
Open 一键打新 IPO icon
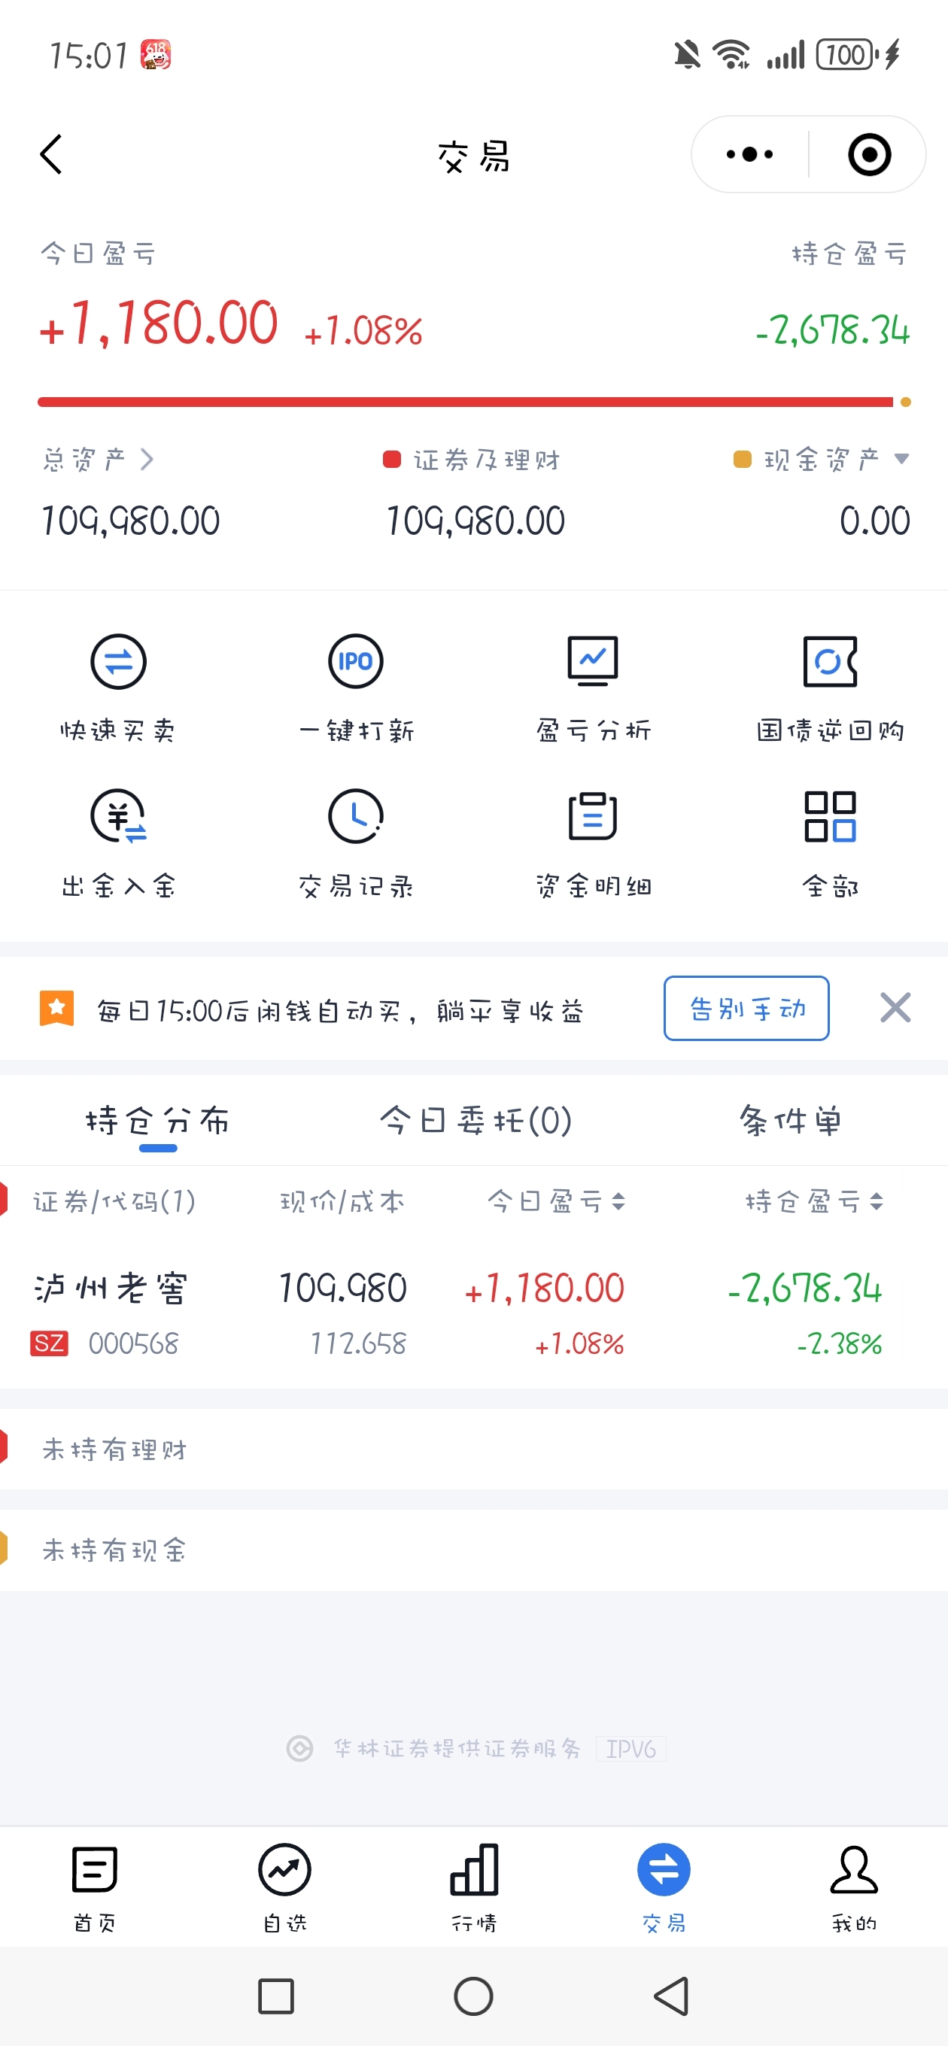[355, 661]
